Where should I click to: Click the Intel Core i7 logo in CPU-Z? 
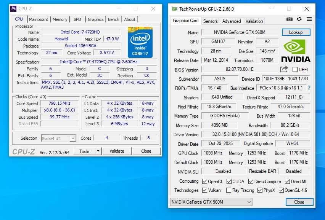pyautogui.click(x=140, y=42)
